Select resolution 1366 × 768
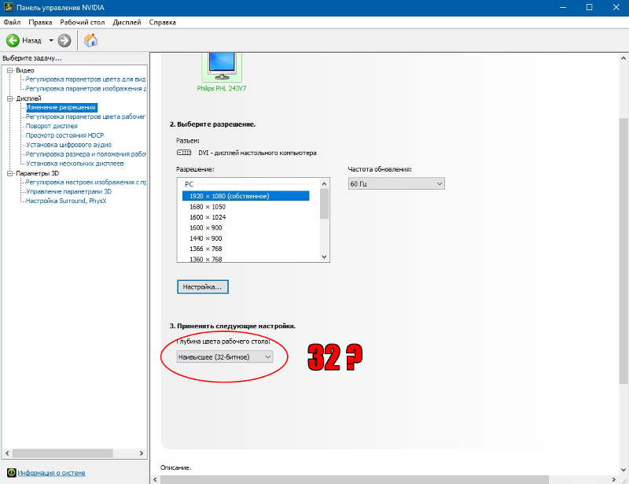Viewport: 629px width, 484px height. pyautogui.click(x=206, y=249)
